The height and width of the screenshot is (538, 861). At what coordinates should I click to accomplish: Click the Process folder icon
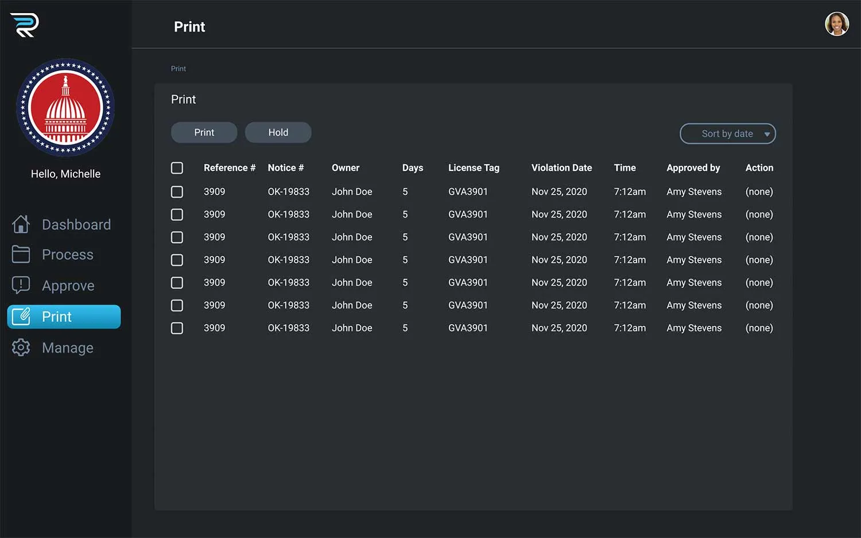pos(21,254)
